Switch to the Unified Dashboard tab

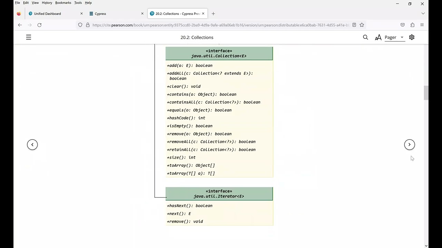55,14
